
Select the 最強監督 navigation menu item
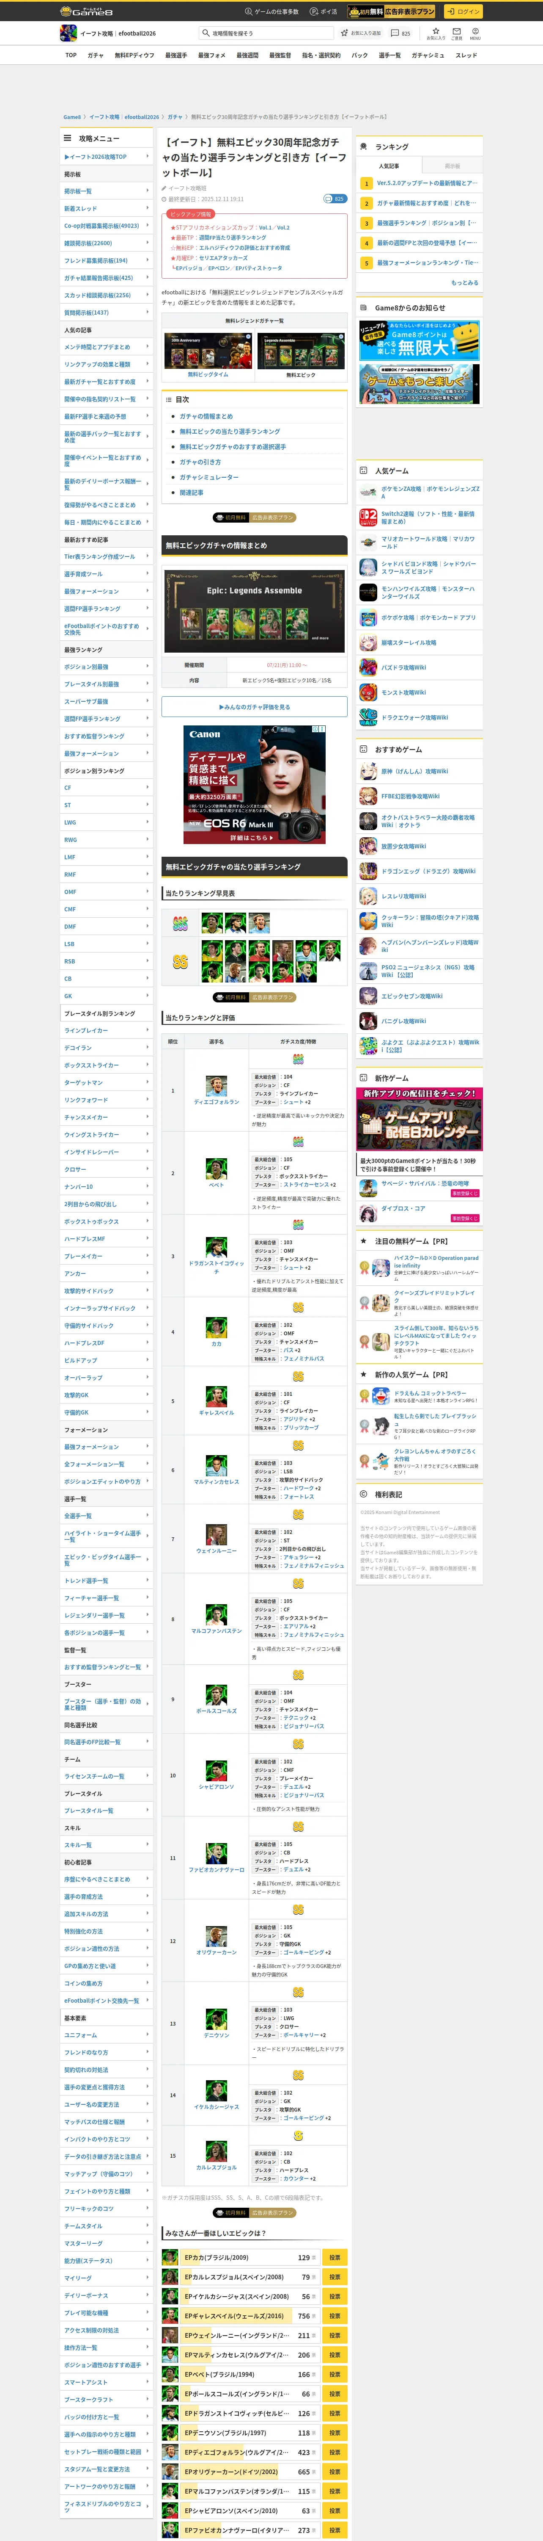click(280, 55)
